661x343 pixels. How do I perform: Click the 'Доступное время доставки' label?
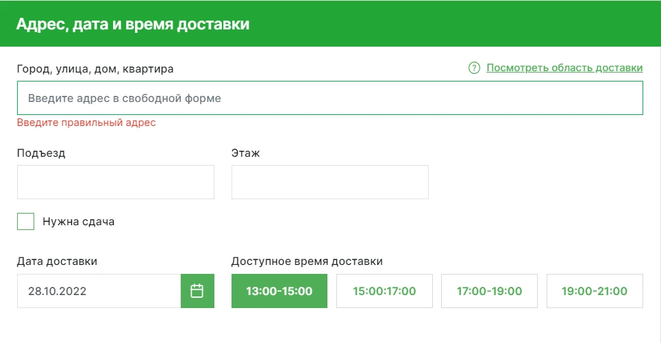tap(307, 261)
